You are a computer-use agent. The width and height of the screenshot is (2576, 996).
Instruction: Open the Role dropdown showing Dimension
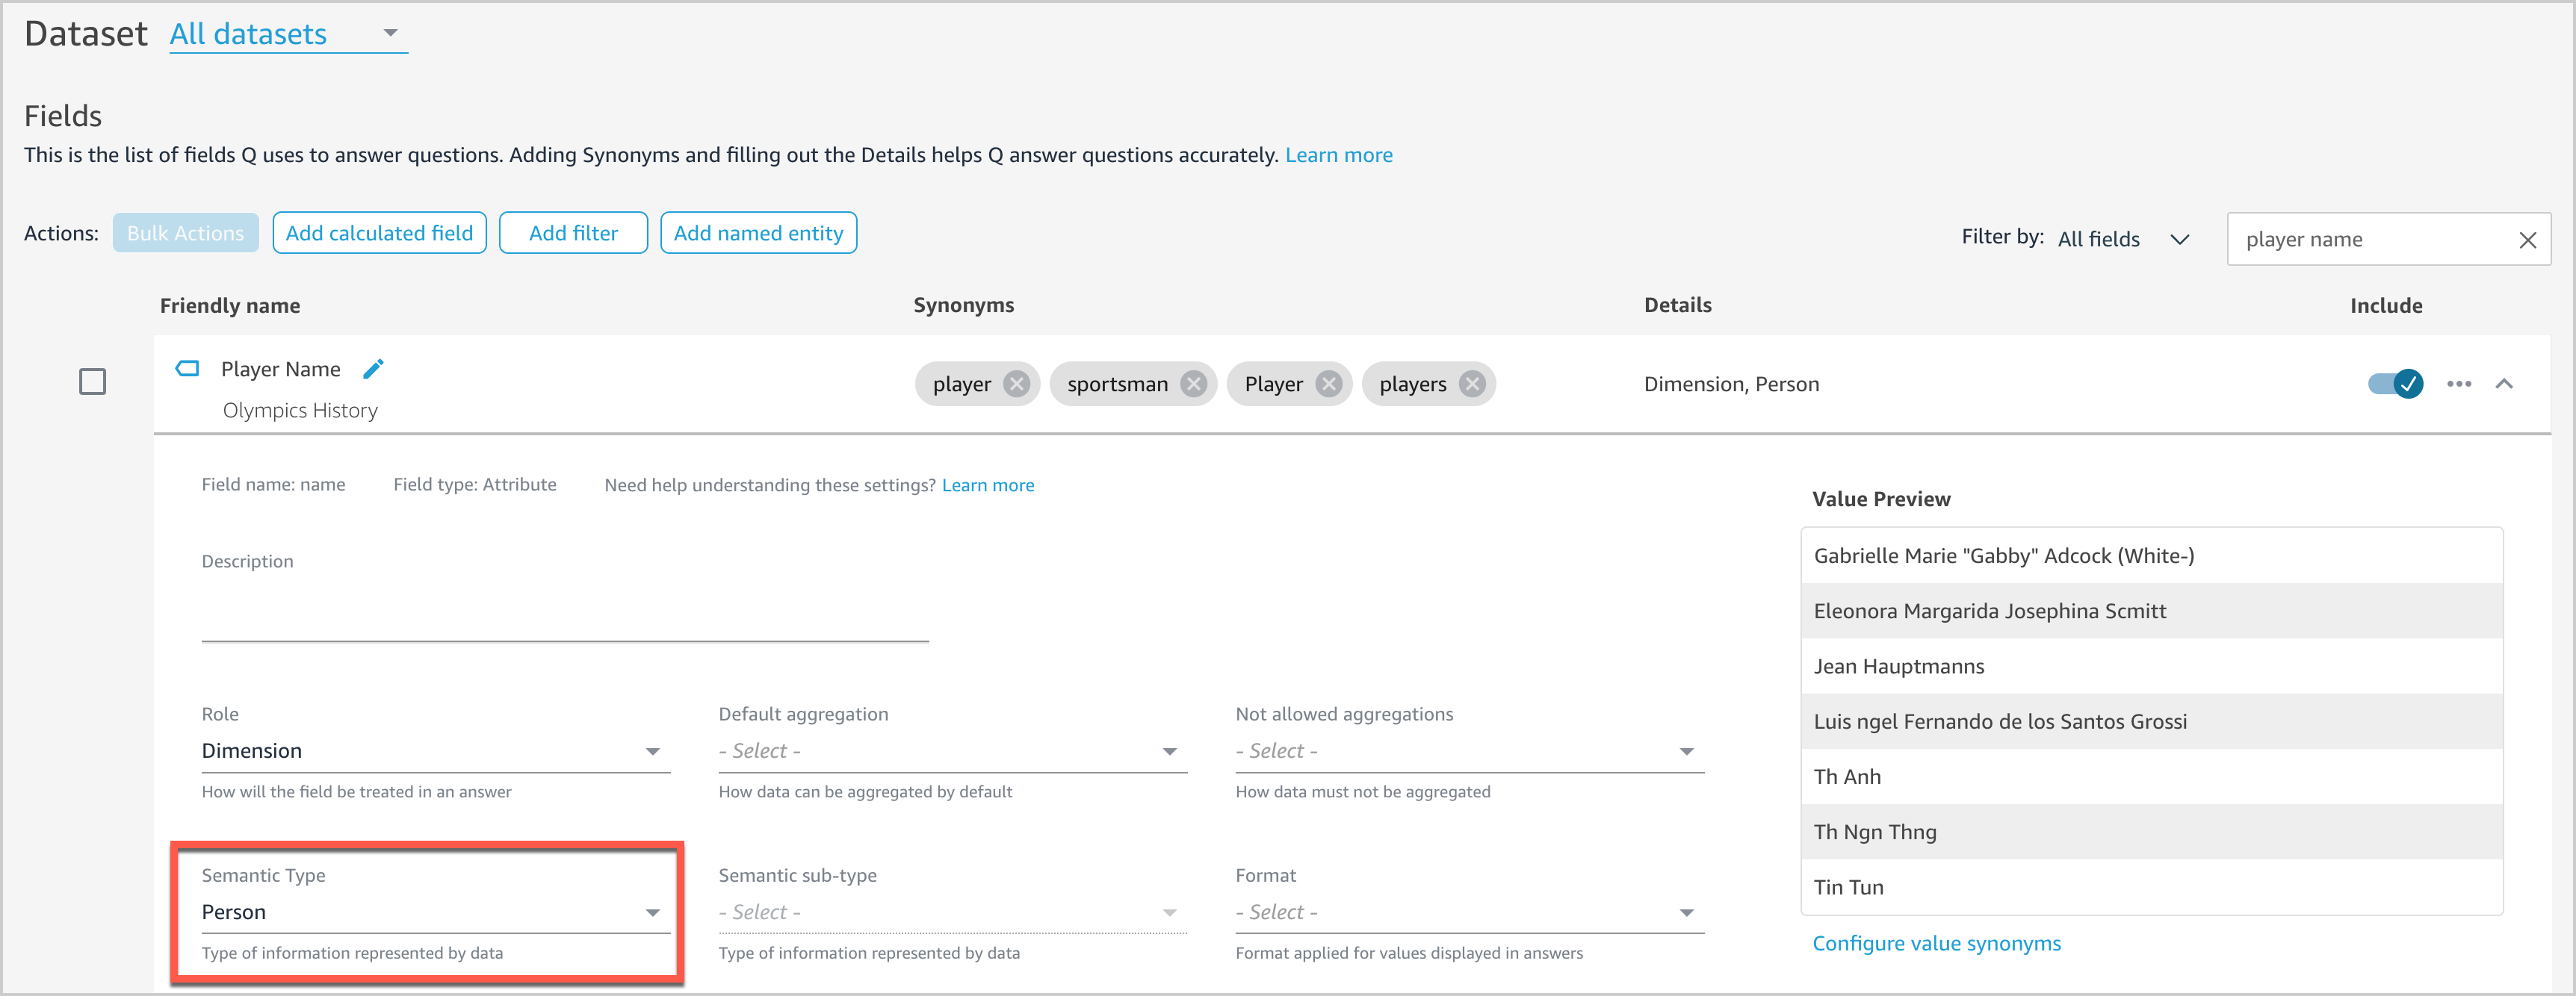click(x=435, y=751)
